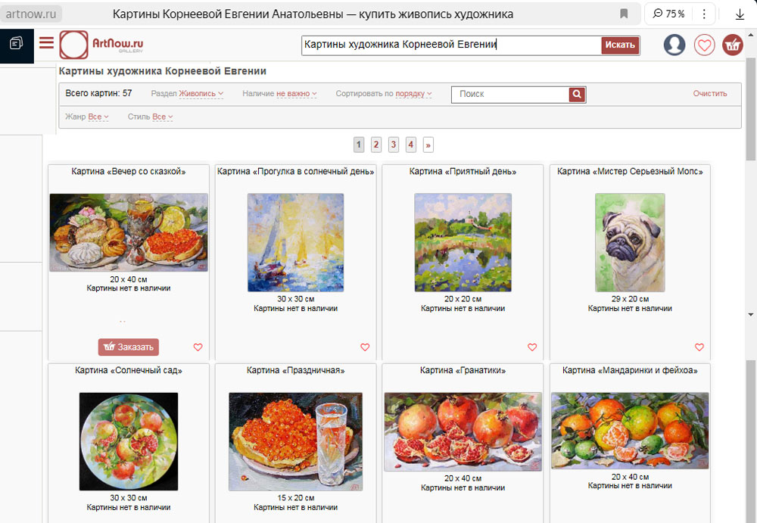Select current results page 1
757x523 pixels.
coord(359,145)
